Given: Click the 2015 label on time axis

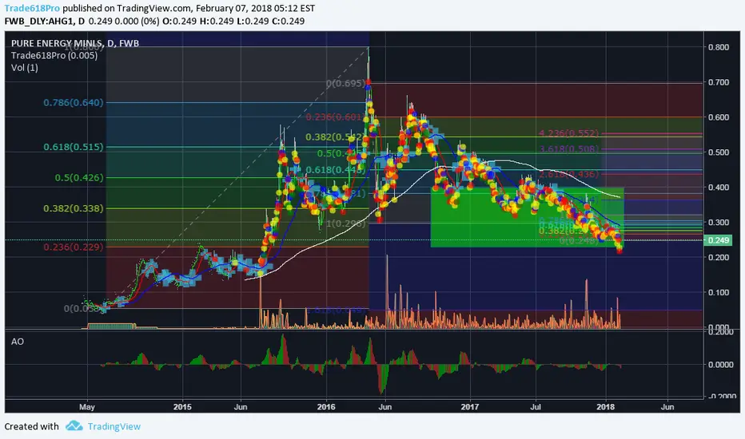Looking at the screenshot, I should [x=182, y=407].
